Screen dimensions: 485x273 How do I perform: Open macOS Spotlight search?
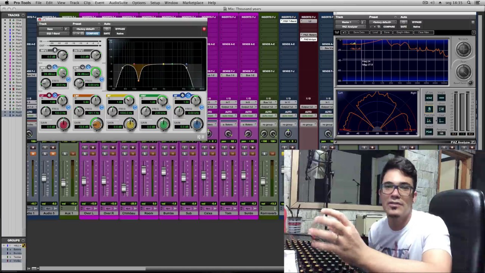(469, 3)
